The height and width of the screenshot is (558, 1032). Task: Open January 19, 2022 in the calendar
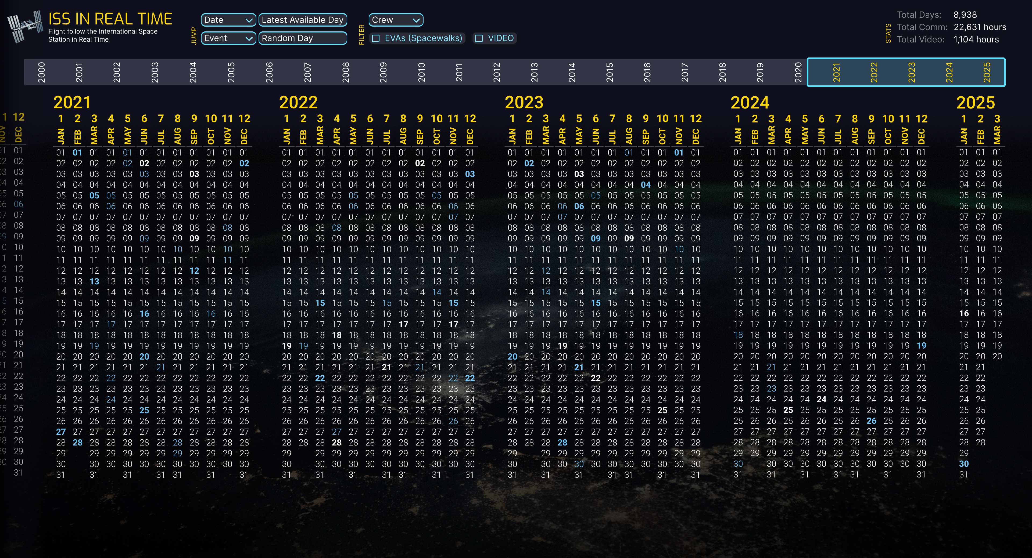point(287,346)
